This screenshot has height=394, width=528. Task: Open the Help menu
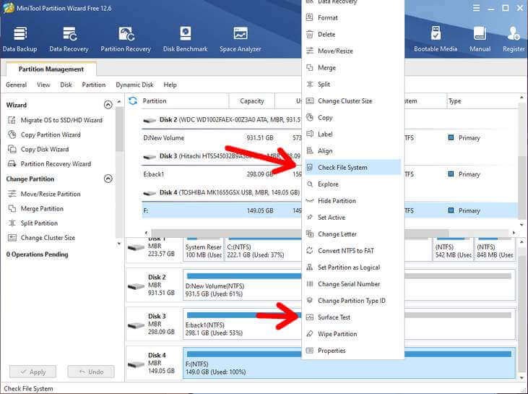pos(170,85)
